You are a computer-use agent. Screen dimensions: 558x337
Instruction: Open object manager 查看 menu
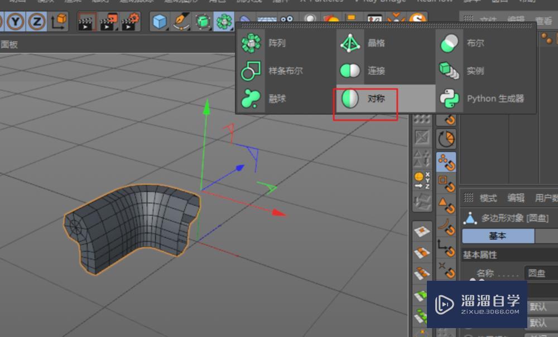coord(543,20)
